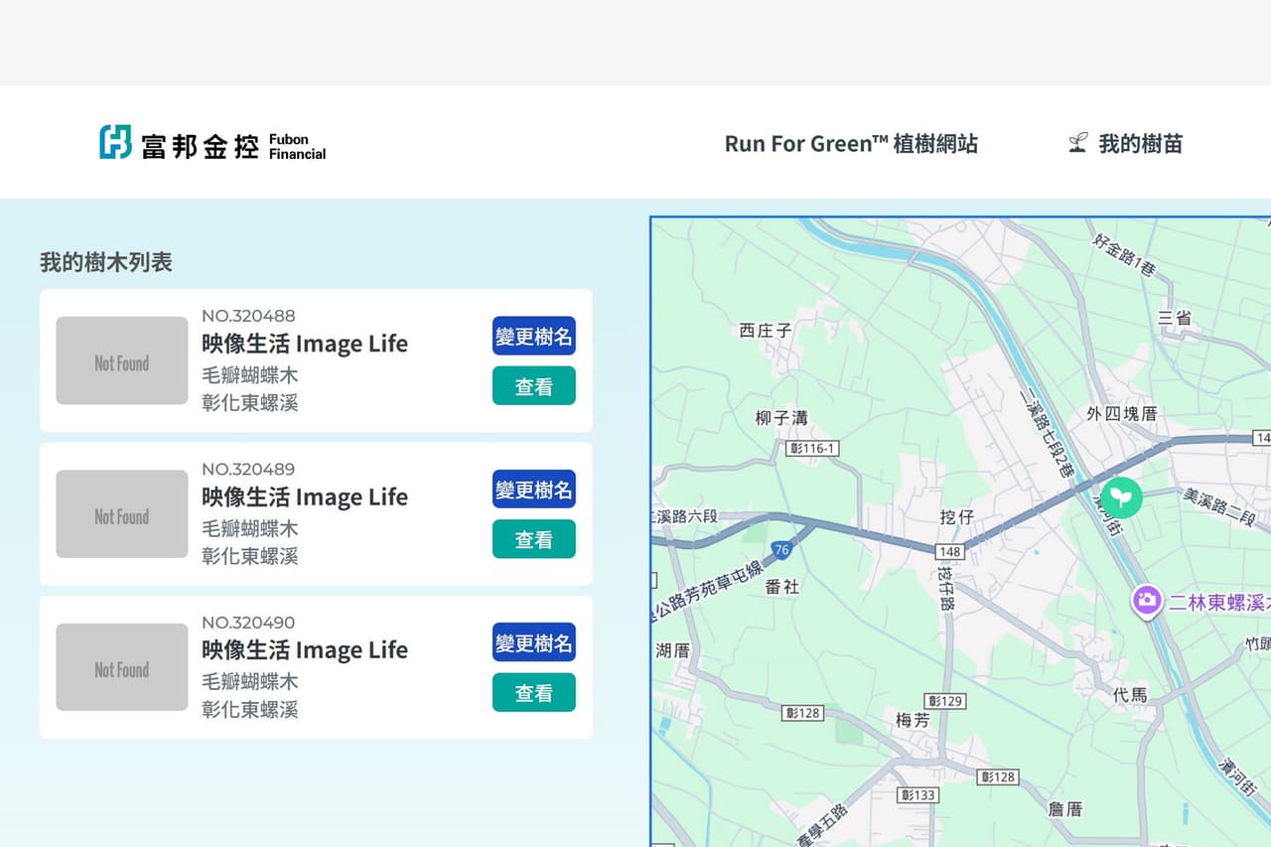Select the Not Found thumbnail for NO.320488

122,360
